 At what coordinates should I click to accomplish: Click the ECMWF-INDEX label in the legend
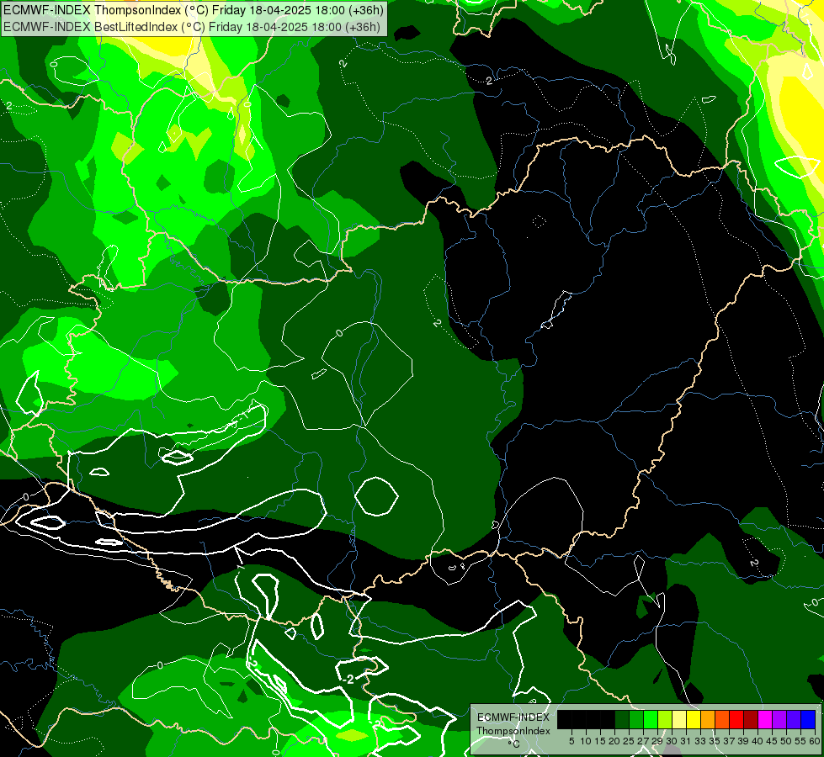pos(513,717)
